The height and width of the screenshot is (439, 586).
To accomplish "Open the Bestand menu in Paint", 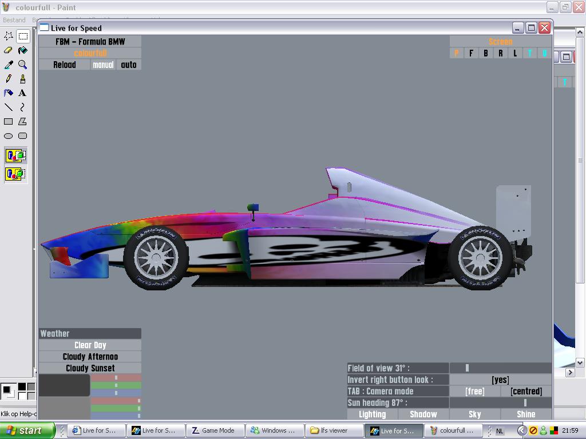I will [14, 20].
